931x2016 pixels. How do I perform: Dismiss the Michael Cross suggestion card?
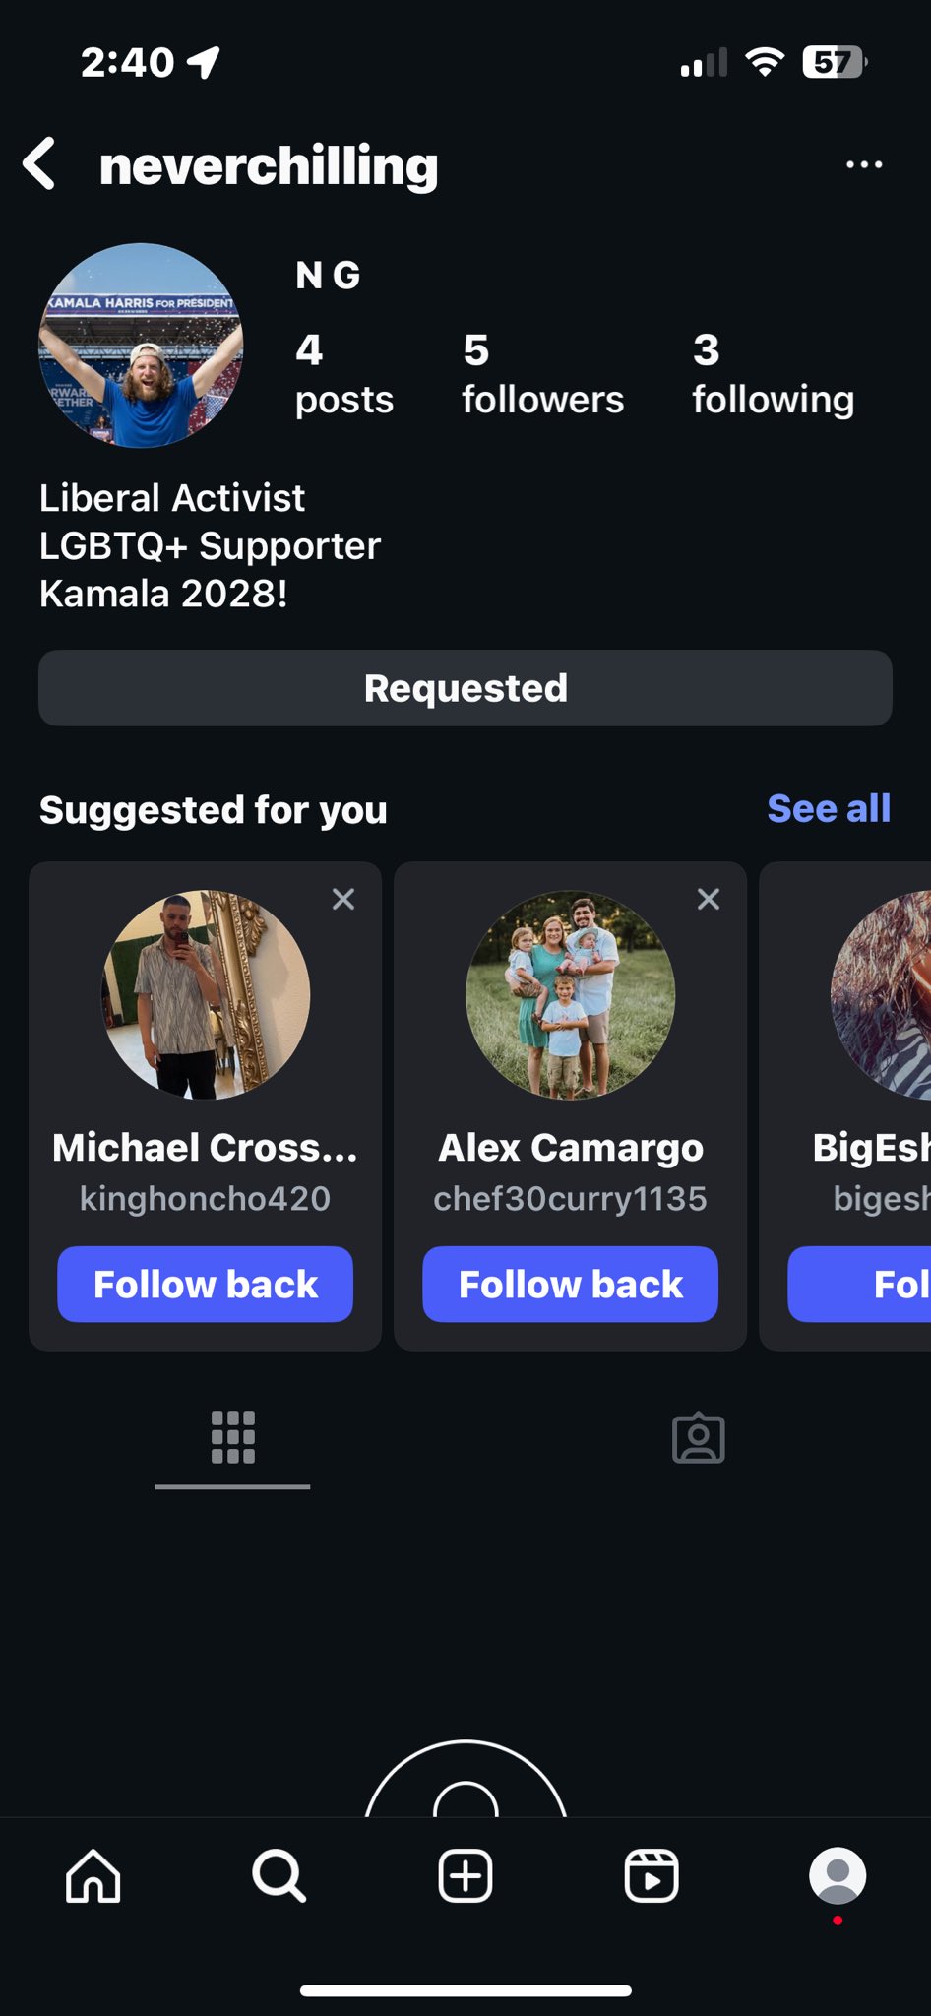click(342, 899)
